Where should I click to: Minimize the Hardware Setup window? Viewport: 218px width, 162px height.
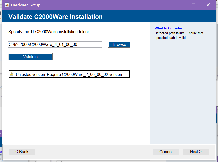179,5
